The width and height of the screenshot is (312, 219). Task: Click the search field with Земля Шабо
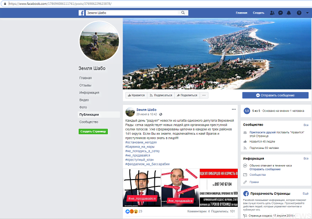coord(132,13)
